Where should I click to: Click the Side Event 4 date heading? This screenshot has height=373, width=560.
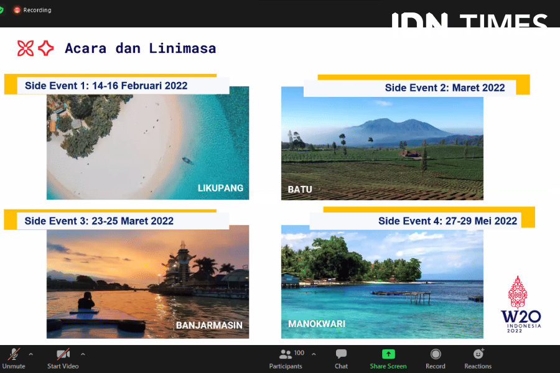[447, 221]
